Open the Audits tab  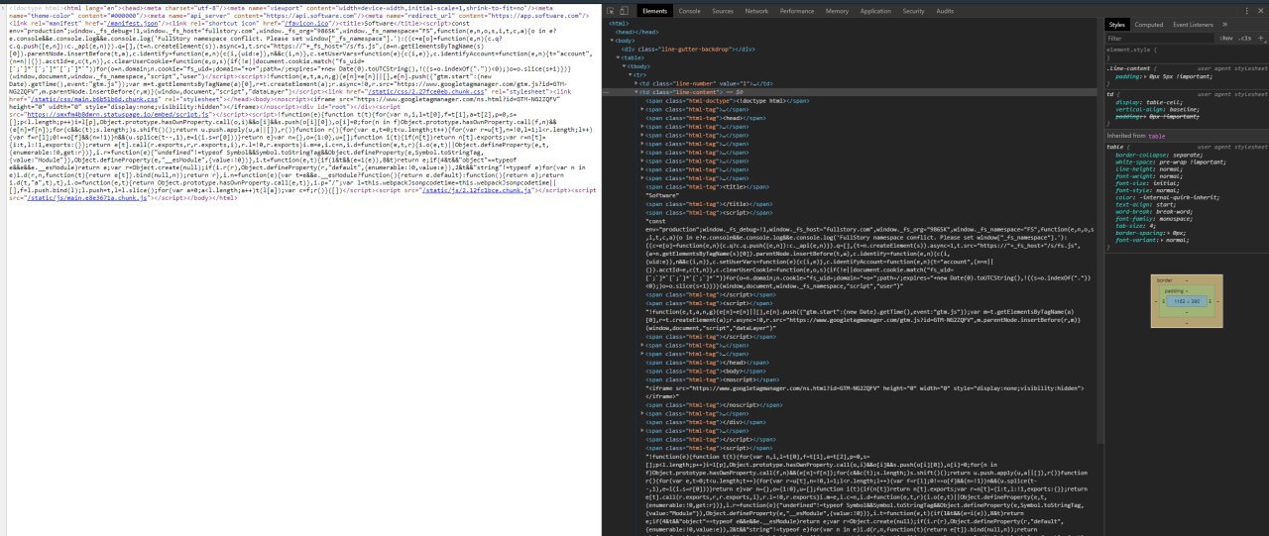click(945, 10)
